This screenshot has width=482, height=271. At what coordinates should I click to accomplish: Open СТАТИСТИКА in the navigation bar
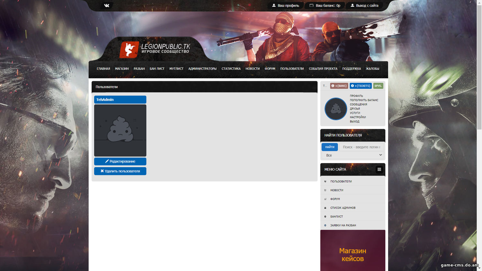click(231, 69)
